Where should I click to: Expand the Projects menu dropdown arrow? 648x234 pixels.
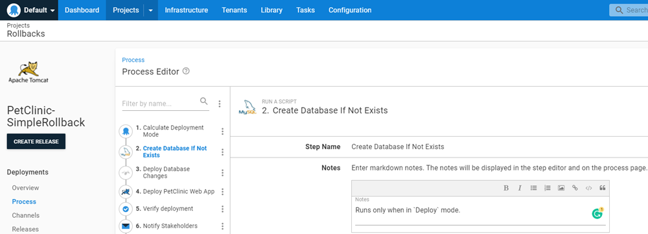tap(151, 10)
